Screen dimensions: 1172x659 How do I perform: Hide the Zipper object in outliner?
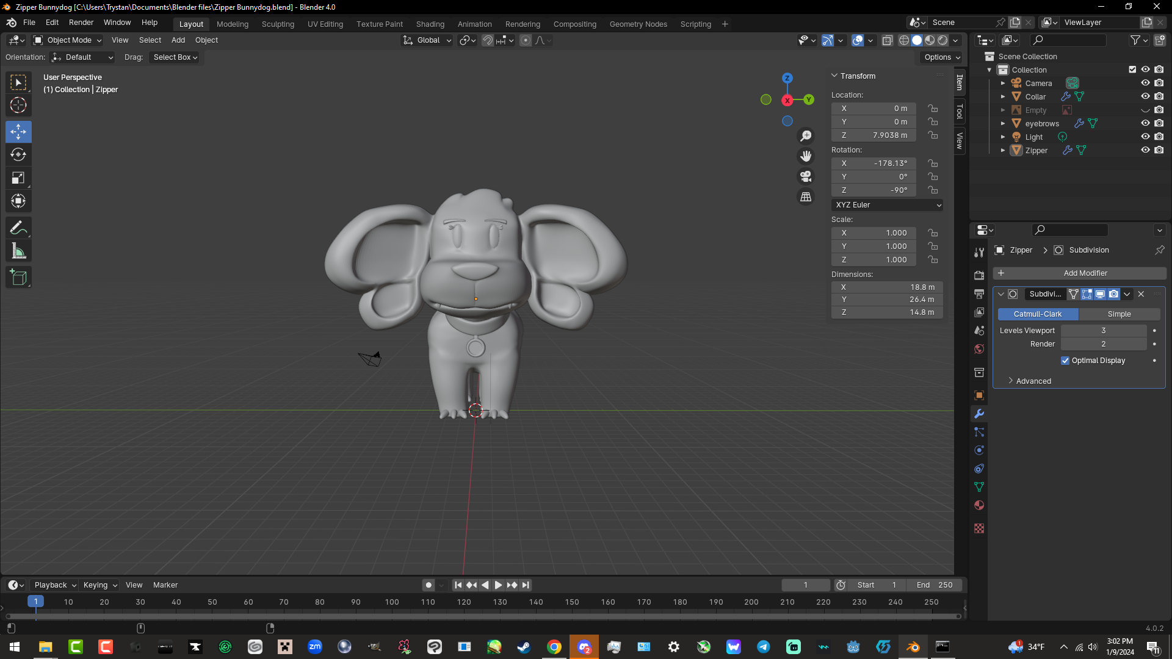coord(1145,150)
